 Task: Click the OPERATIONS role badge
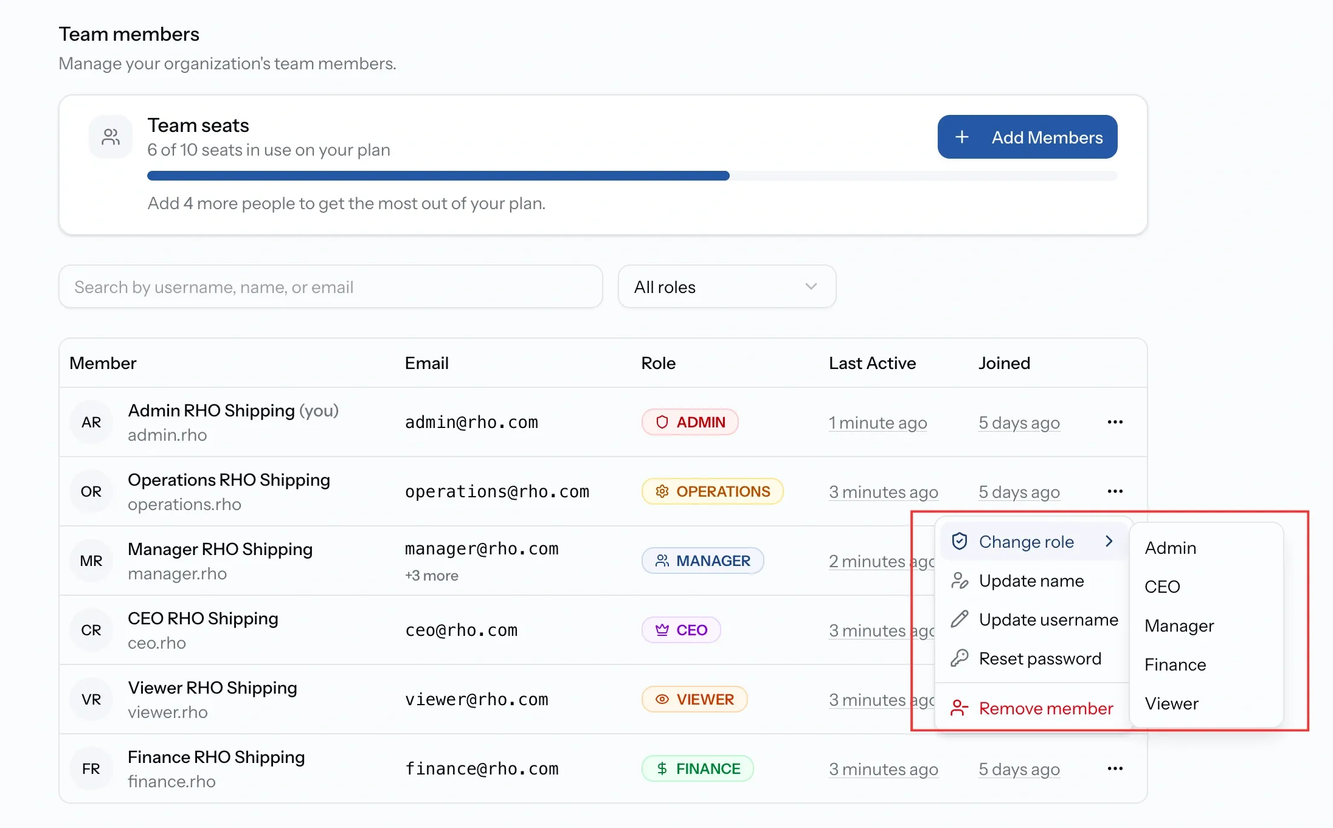coord(712,491)
